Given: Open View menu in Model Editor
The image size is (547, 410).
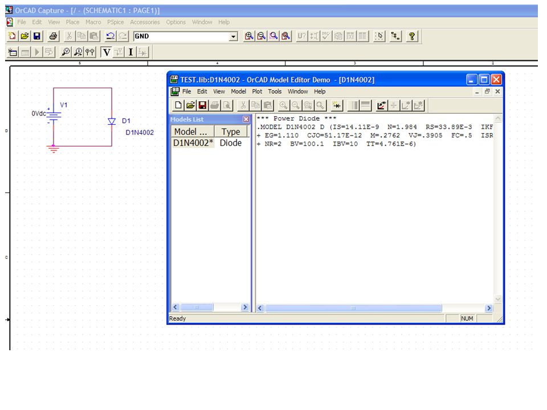Looking at the screenshot, I should click(219, 91).
